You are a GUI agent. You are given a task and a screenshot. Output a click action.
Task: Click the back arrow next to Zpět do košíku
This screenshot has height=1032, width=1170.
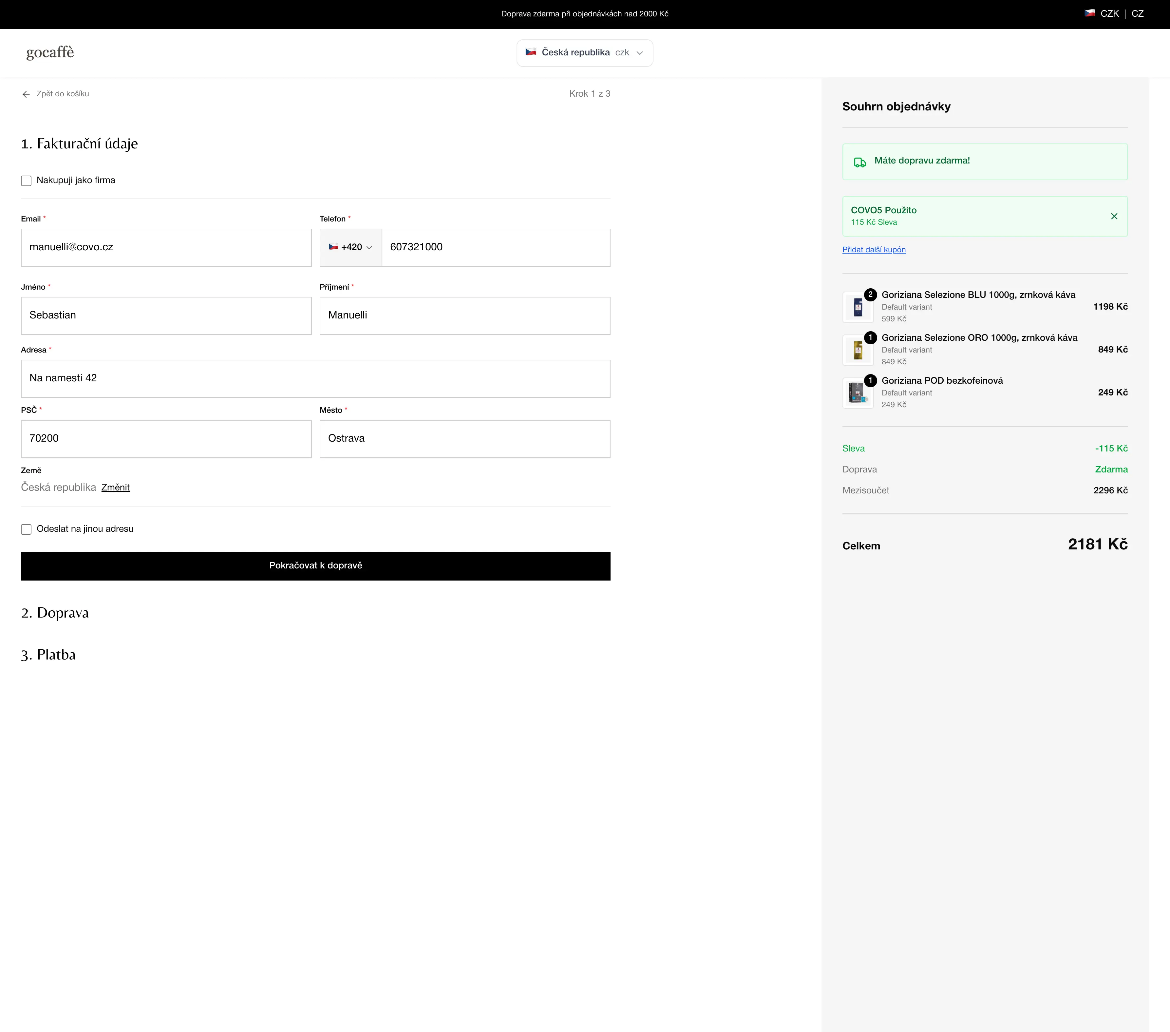26,94
